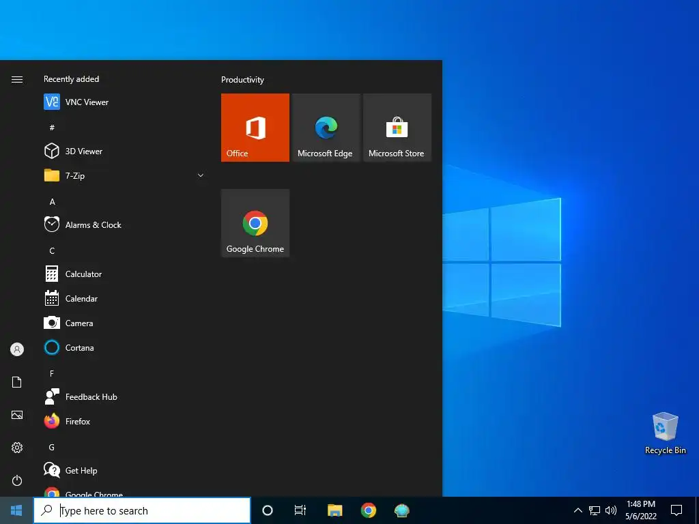Expand the 7-Zip folder chevron
Viewport: 699px width, 524px height.
pos(201,175)
